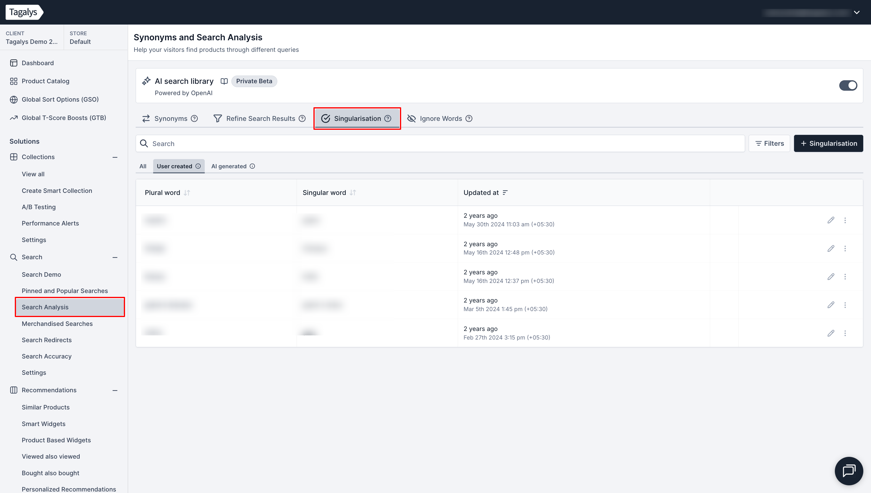Click the help icon next to Ignore Words

pyautogui.click(x=469, y=119)
